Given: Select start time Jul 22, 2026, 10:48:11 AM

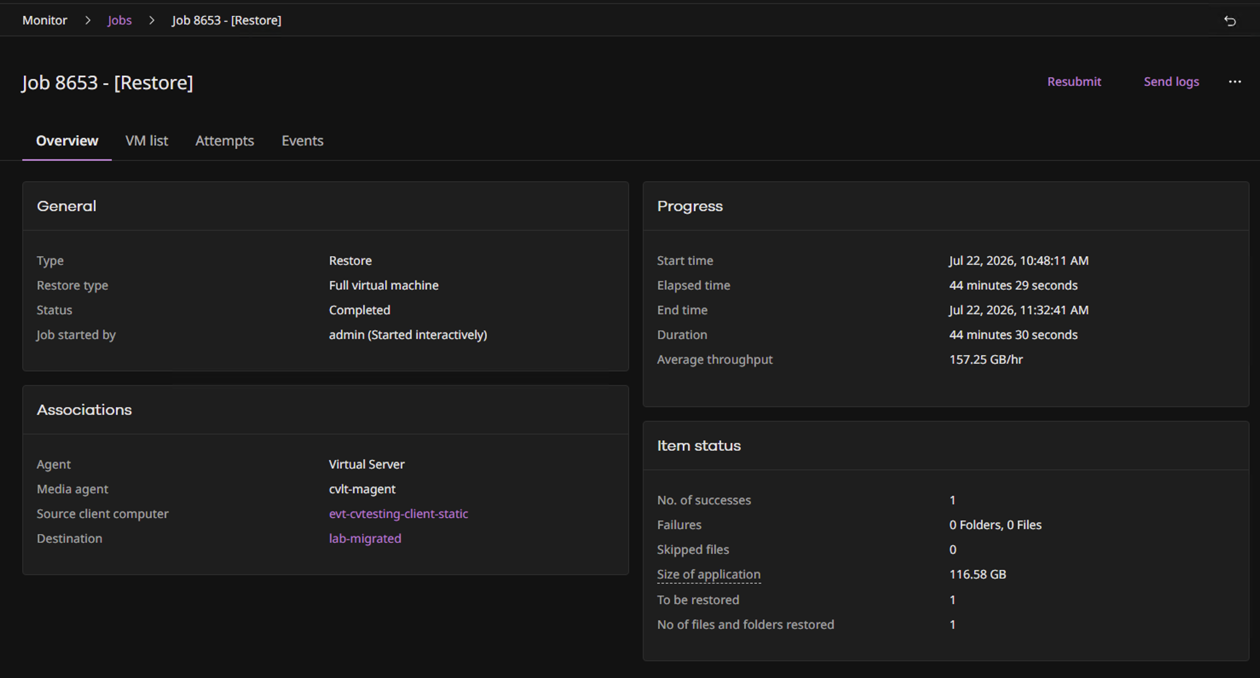Looking at the screenshot, I should (x=1018, y=261).
